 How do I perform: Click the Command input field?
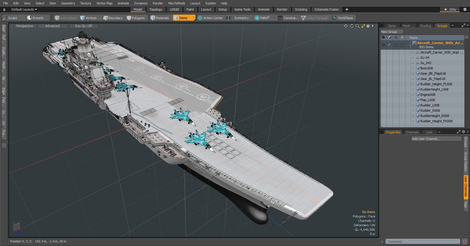422,242
